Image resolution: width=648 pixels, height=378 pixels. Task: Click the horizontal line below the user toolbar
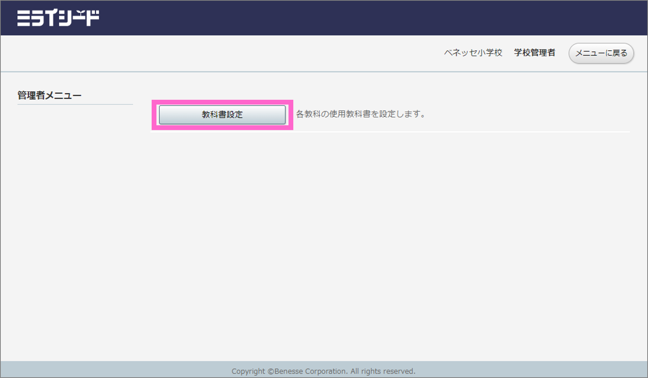coord(324,72)
